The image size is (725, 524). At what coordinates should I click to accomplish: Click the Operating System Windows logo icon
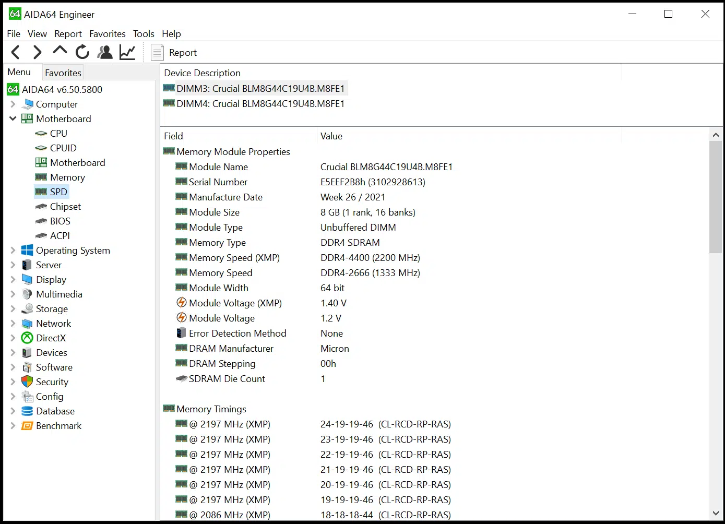coord(27,251)
